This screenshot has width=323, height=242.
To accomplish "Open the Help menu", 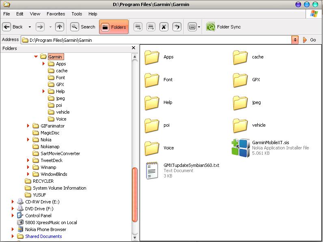I will pyautogui.click(x=93, y=14).
